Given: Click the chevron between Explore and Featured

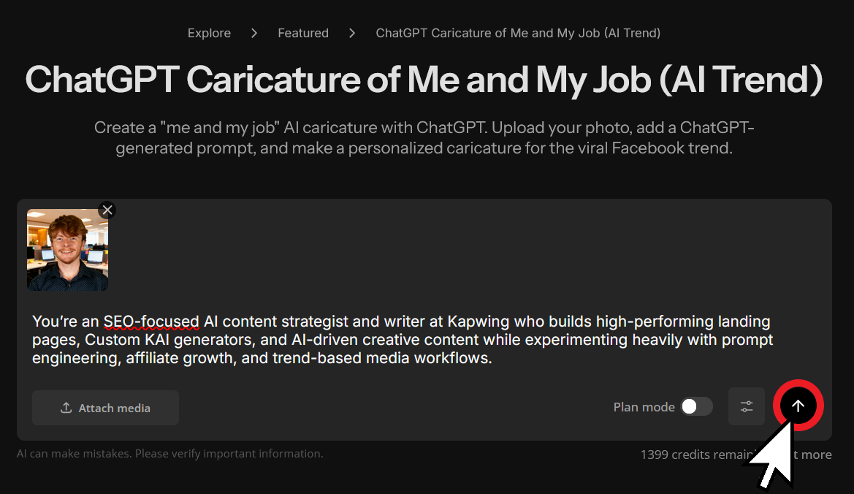Looking at the screenshot, I should tap(253, 33).
